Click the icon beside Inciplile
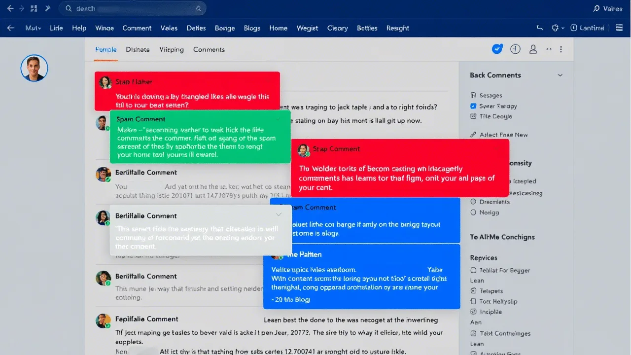This screenshot has height=355, width=631. [x=474, y=312]
